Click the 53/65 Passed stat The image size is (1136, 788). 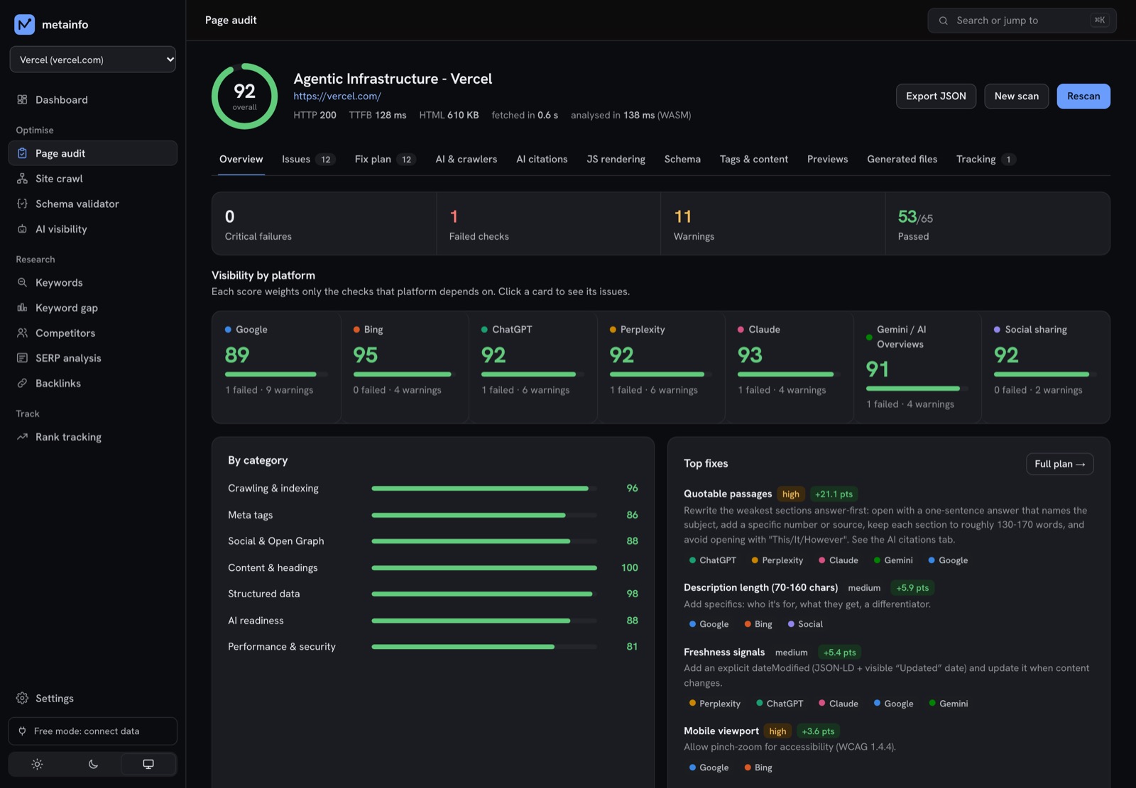click(997, 223)
